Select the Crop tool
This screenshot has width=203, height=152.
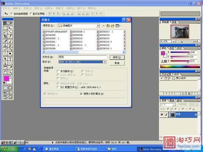[x=5, y=37]
